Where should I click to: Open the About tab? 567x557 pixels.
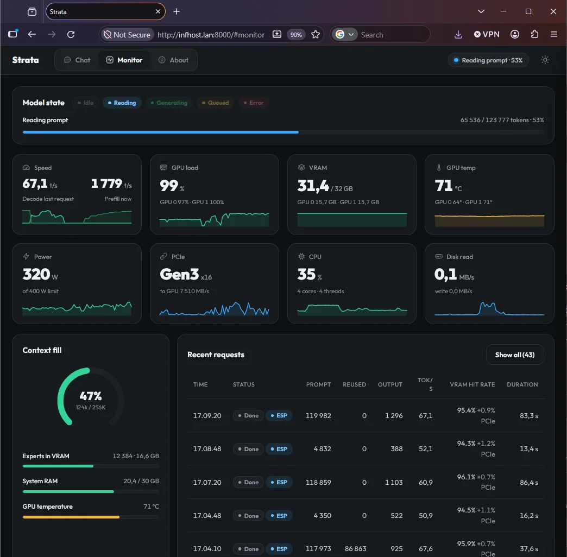174,60
